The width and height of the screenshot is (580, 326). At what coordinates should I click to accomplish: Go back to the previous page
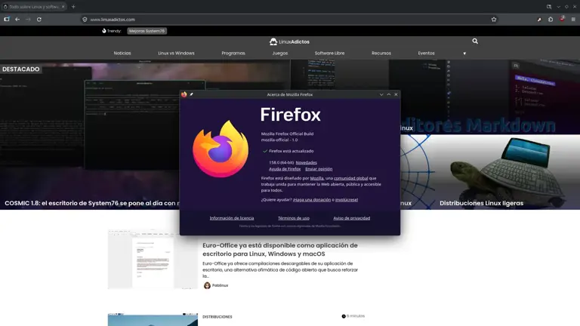pyautogui.click(x=17, y=19)
